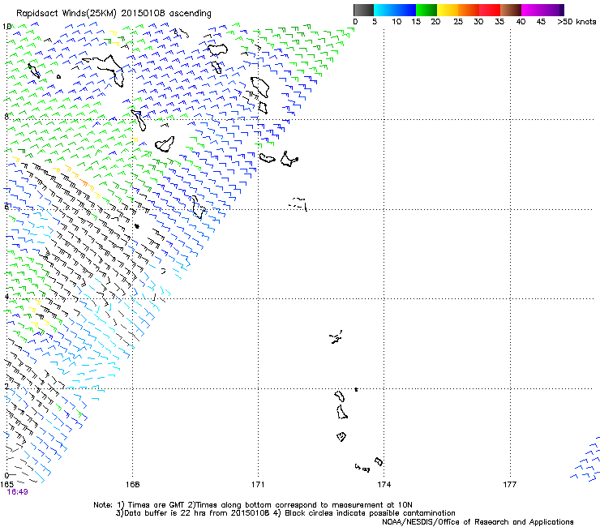Viewport: 600px width, 527px height.
Task: Click the latitude label 10
Action: coord(6,27)
